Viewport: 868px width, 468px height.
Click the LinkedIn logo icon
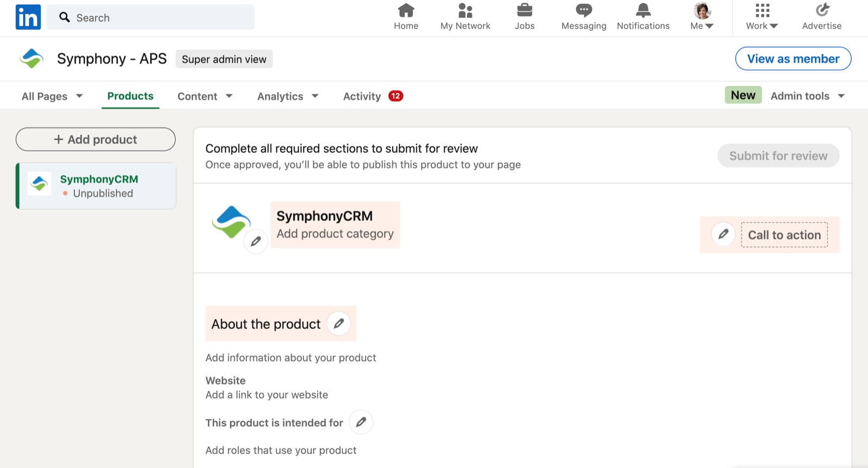pyautogui.click(x=28, y=17)
